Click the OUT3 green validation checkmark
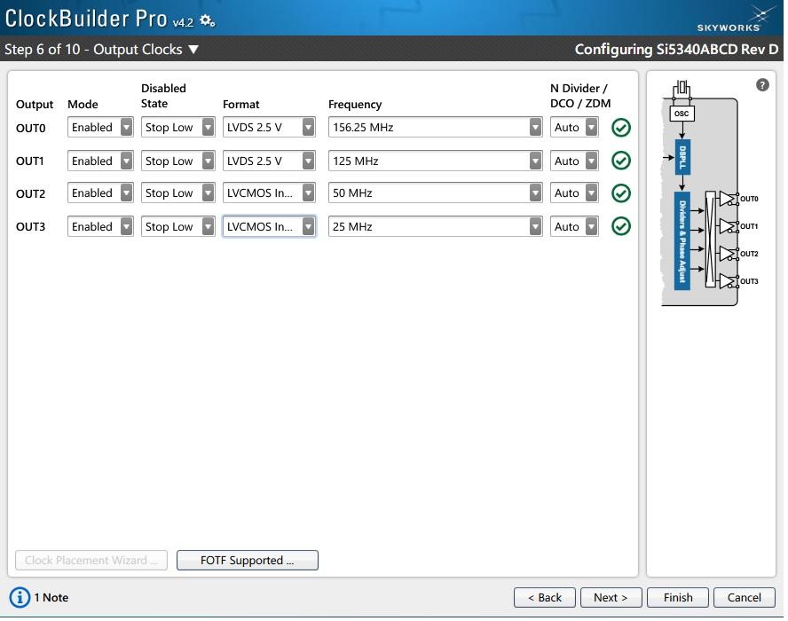This screenshot has height=621, width=788. click(620, 226)
